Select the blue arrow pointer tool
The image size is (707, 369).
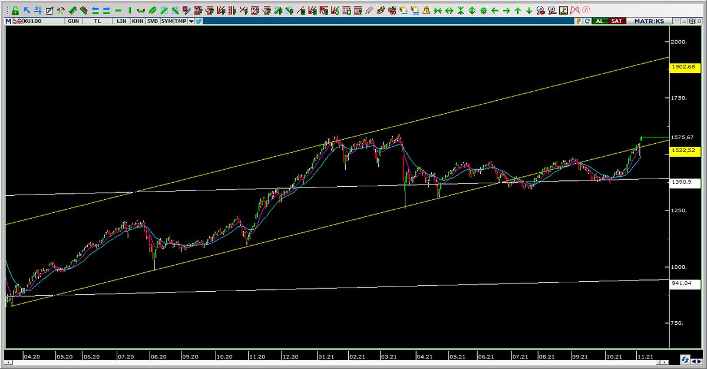click(27, 10)
